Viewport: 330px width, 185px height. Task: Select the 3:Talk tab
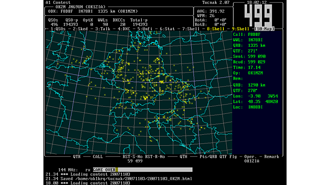pyautogui.click(x=102, y=29)
